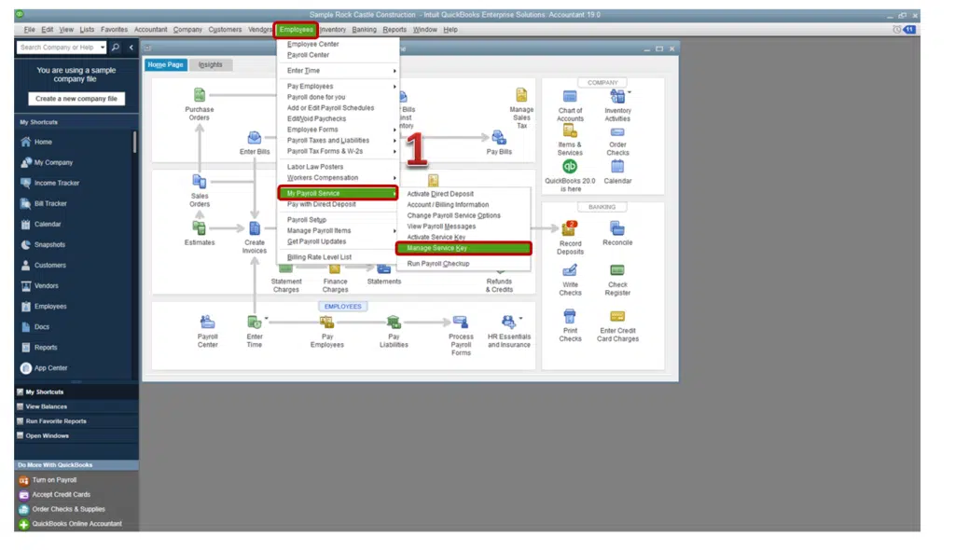The height and width of the screenshot is (550, 955).
Task: Click the Order Checks icon
Action: [617, 132]
